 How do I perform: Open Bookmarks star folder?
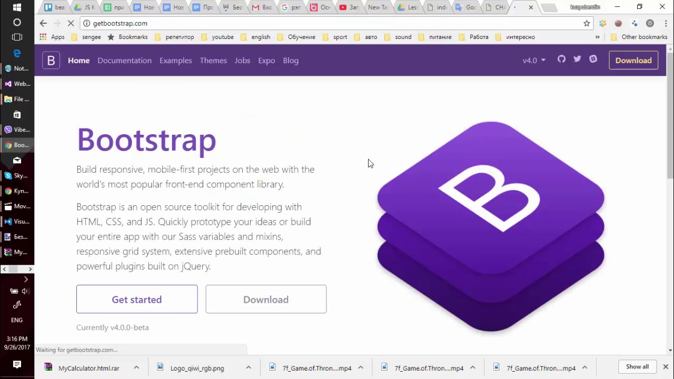(127, 37)
